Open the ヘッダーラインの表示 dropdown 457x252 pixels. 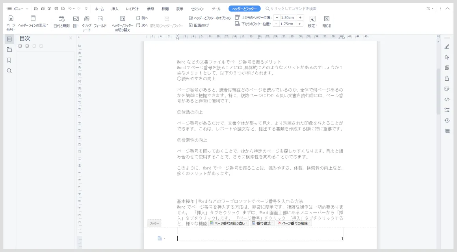coord(33,22)
